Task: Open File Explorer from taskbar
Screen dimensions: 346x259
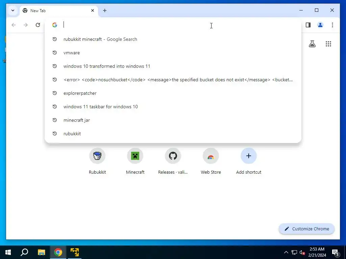Action: (x=41, y=252)
